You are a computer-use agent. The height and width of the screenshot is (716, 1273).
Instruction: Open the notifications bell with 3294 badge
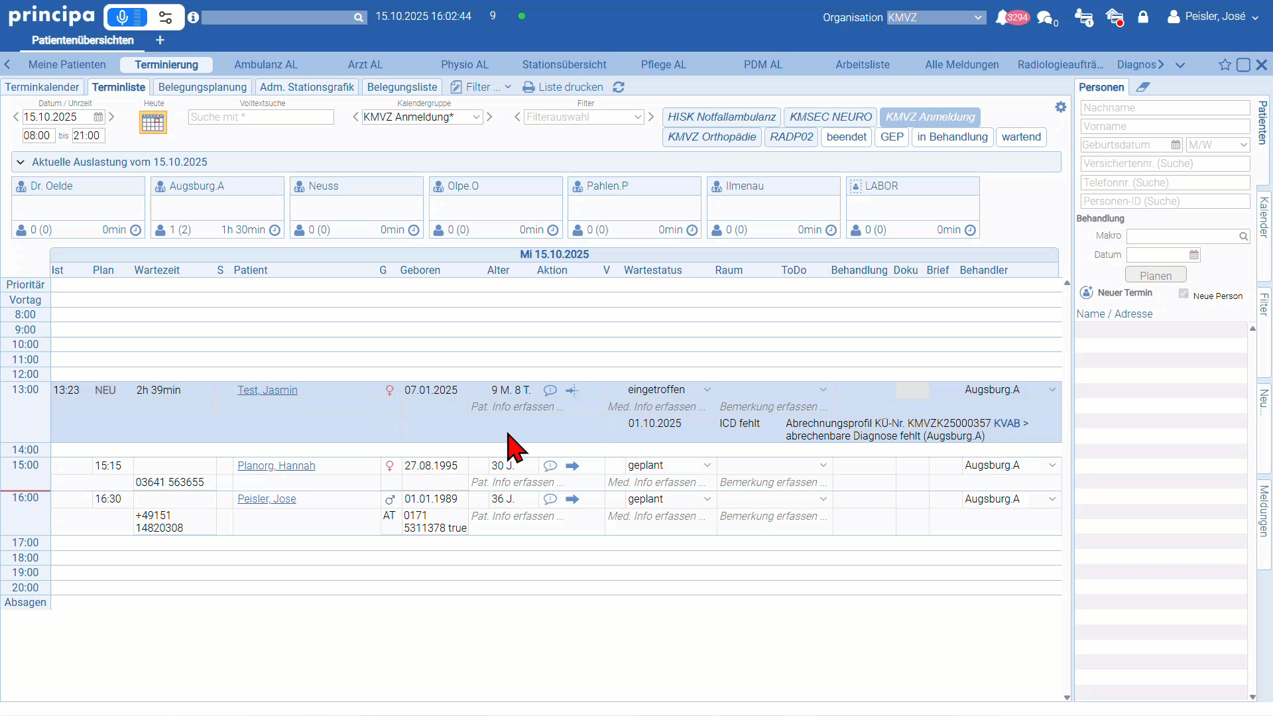(1002, 18)
